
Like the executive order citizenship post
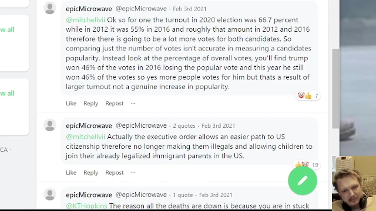pyautogui.click(x=71, y=173)
